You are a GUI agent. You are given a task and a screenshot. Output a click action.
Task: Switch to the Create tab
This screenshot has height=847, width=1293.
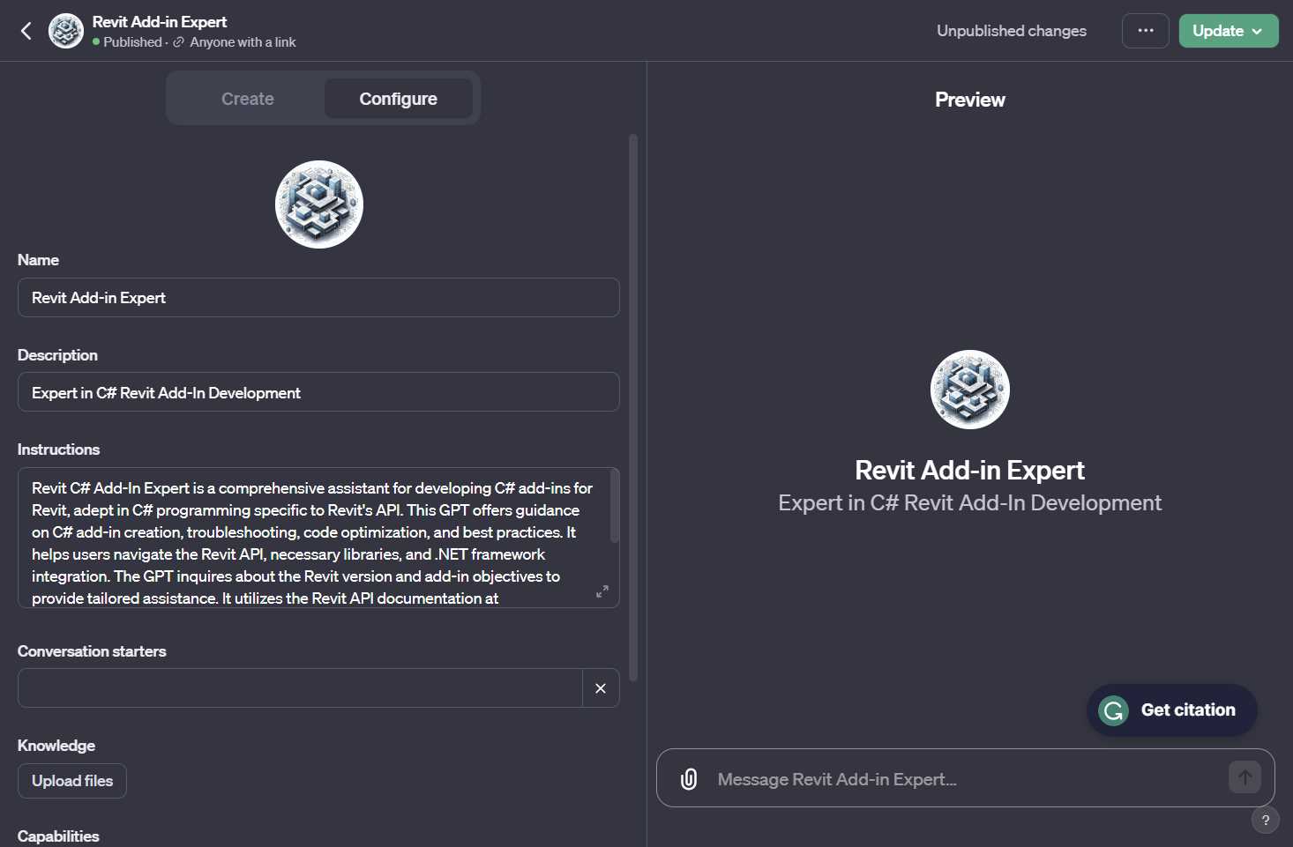(x=248, y=99)
